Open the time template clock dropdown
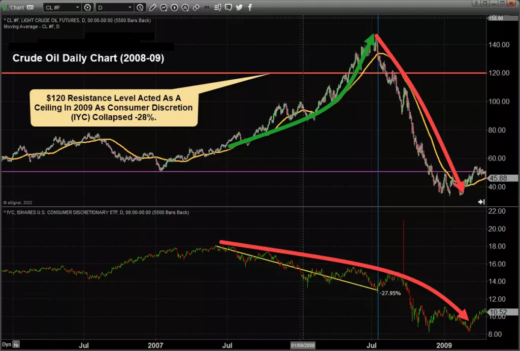Image resolution: width=520 pixels, height=351 pixels. coord(140,7)
